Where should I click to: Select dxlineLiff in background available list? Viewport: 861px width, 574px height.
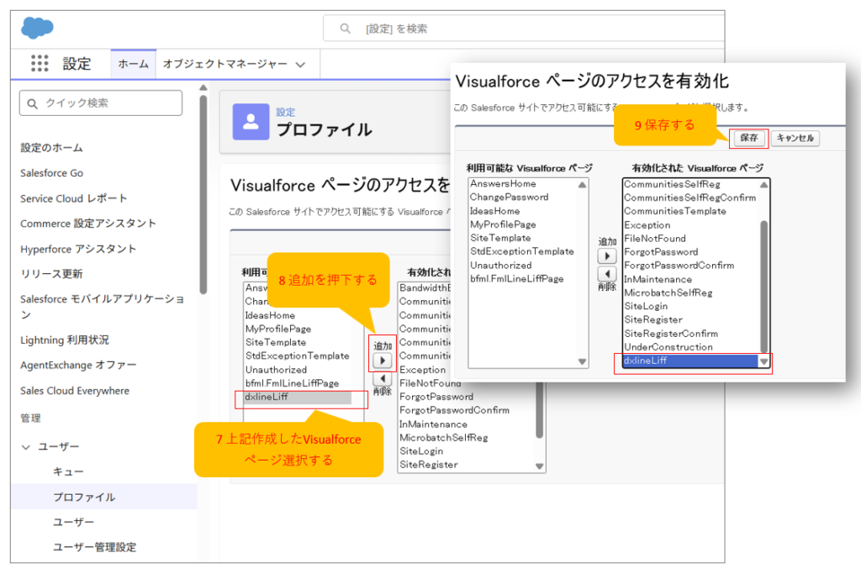tap(298, 397)
